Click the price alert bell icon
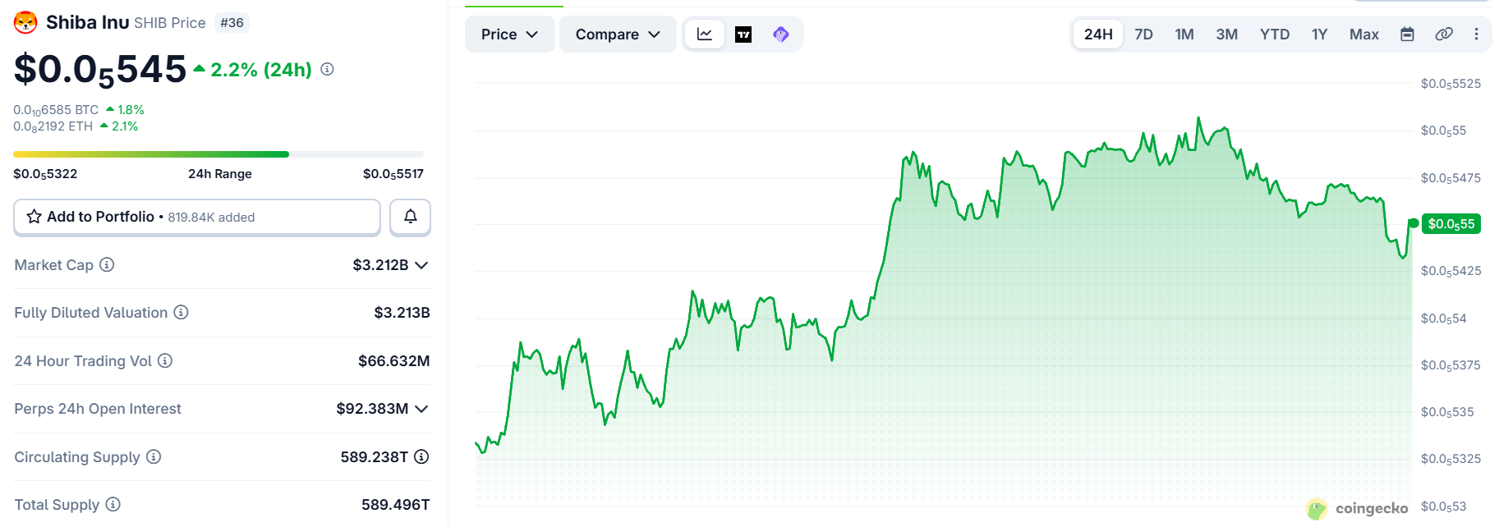The height and width of the screenshot is (527, 1499). [410, 217]
